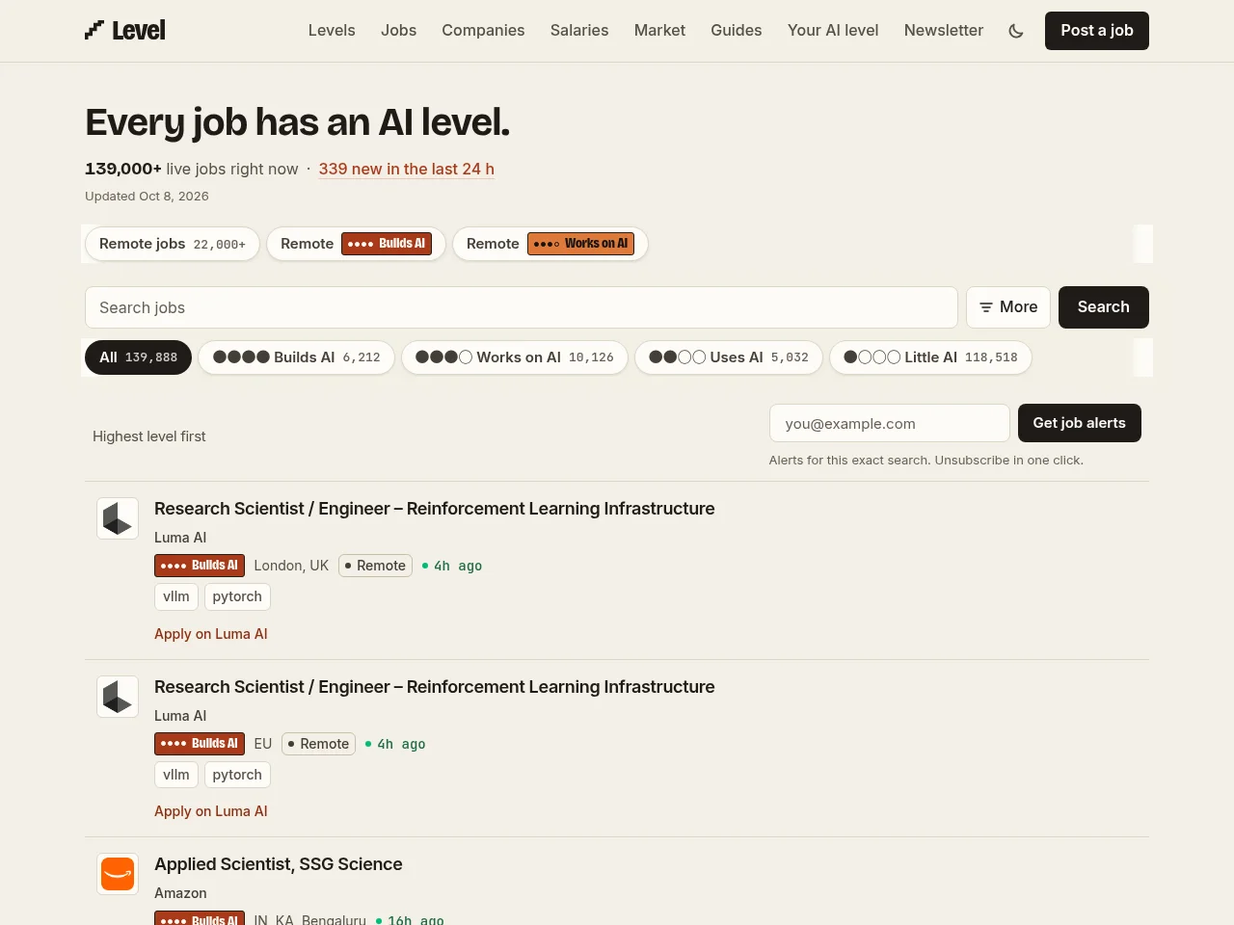Filter by Little AI 118,518
This screenshot has height=925, width=1234.
930,357
